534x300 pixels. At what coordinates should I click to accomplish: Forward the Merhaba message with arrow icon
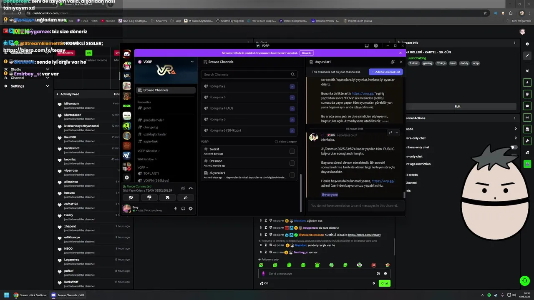click(x=390, y=132)
